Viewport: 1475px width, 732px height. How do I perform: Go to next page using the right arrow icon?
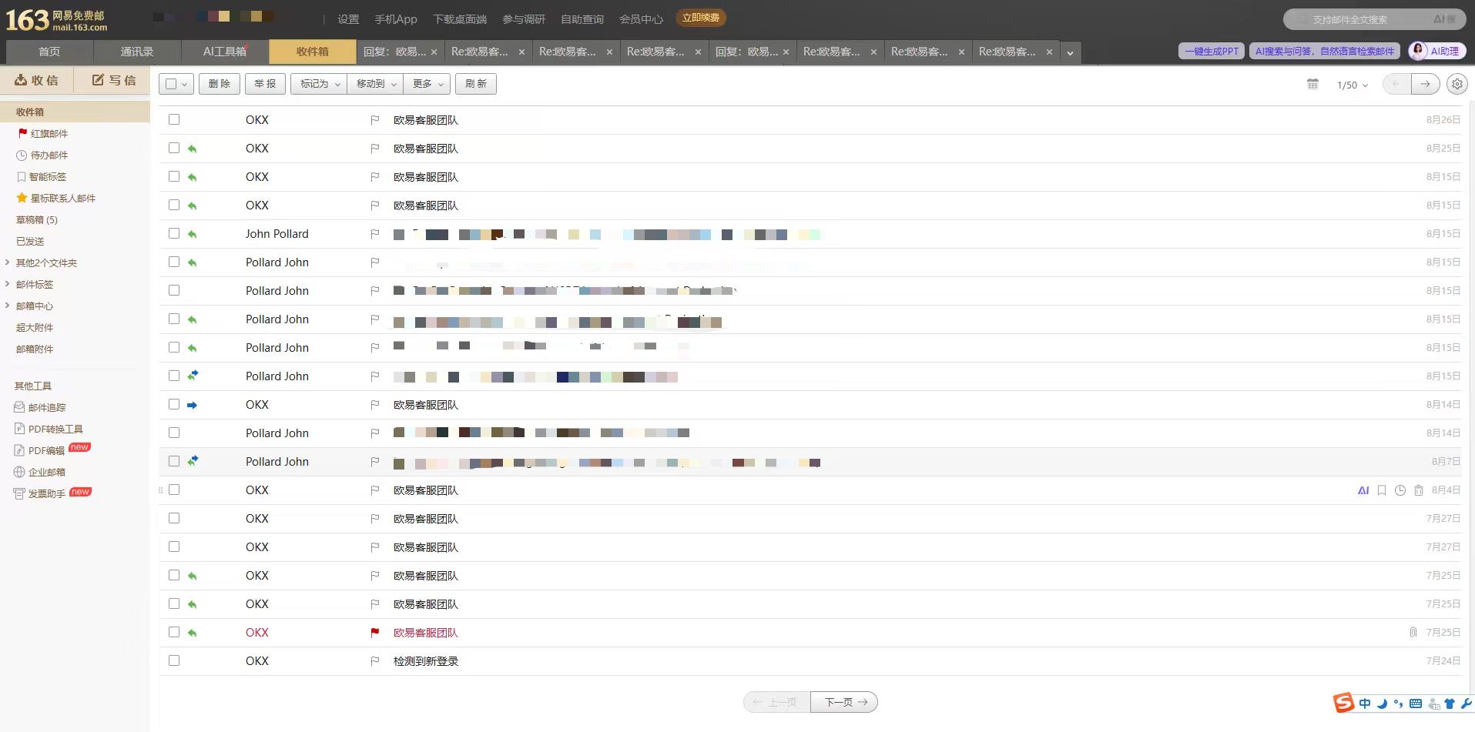pos(1425,84)
